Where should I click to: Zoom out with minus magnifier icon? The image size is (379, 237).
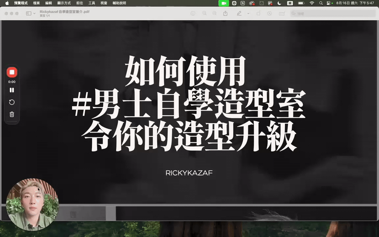204,14
